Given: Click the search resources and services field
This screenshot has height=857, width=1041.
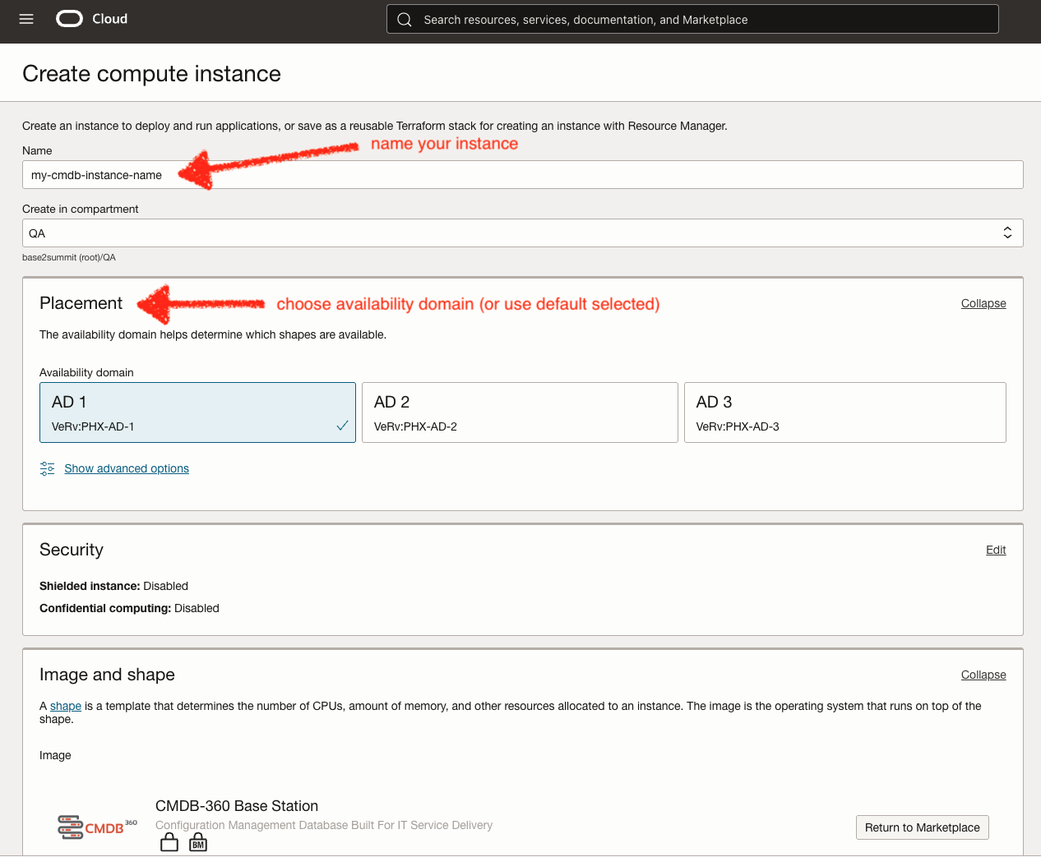Looking at the screenshot, I should click(x=692, y=20).
